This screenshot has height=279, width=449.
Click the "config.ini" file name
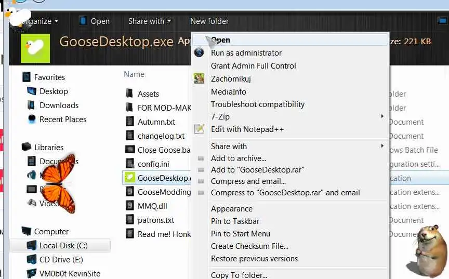[x=153, y=164]
